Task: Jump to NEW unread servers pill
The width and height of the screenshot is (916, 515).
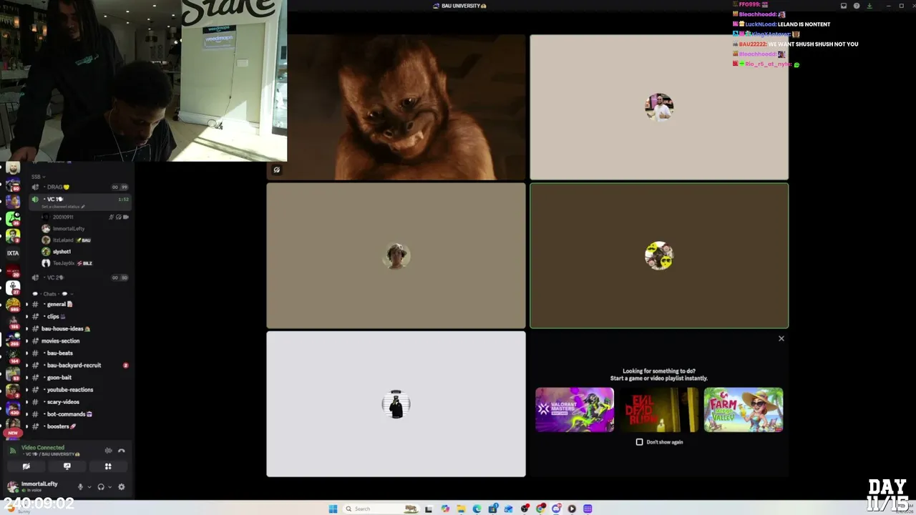Action: [13, 433]
